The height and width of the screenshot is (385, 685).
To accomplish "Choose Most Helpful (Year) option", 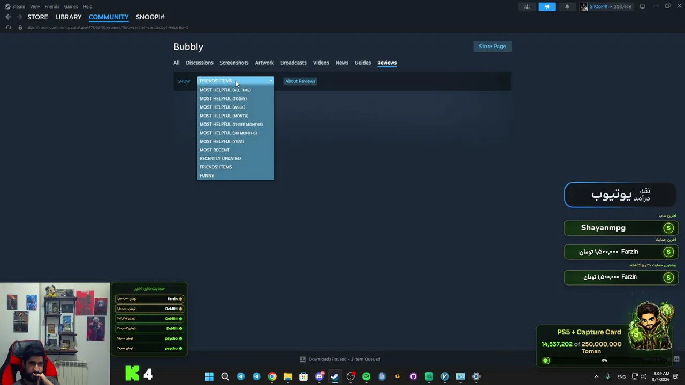I will coord(235,141).
